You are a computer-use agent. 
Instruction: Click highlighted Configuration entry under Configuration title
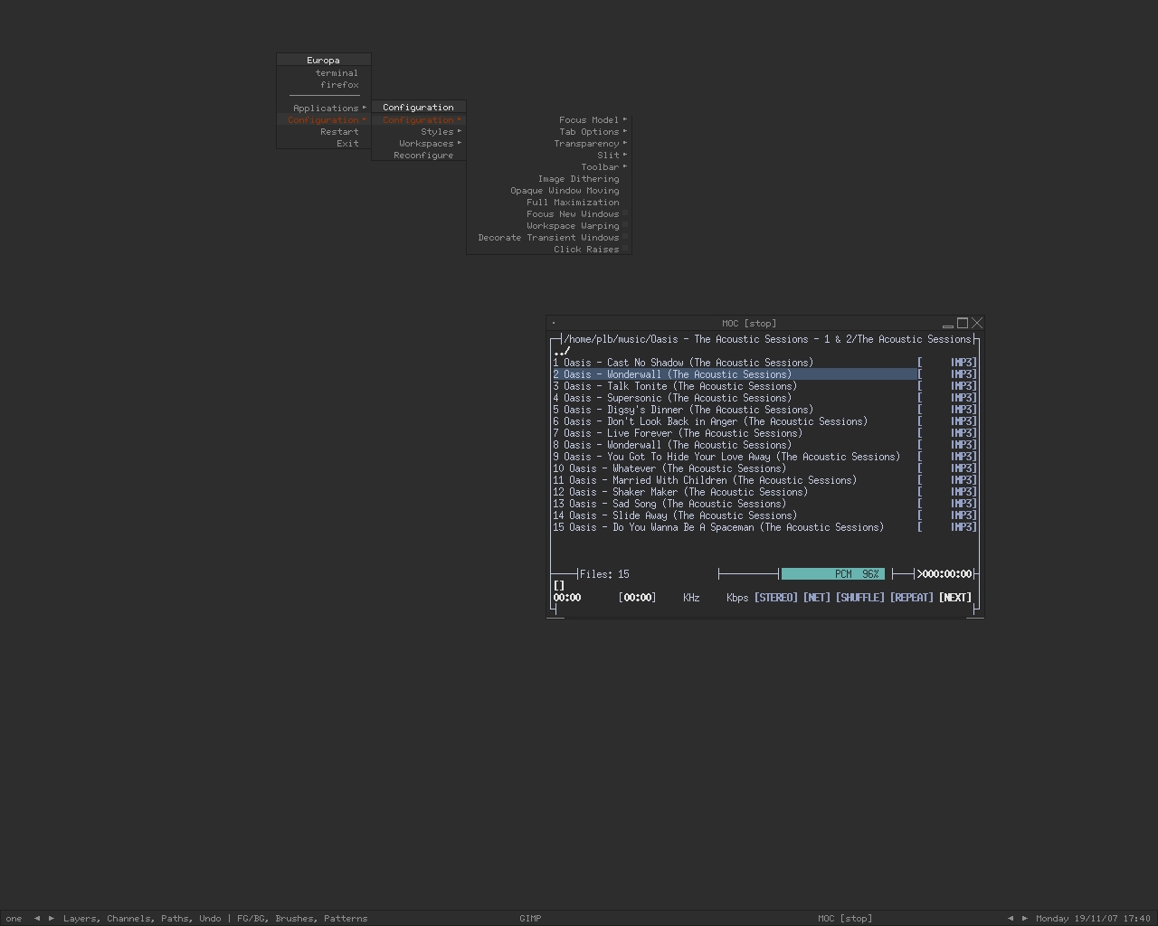[419, 120]
